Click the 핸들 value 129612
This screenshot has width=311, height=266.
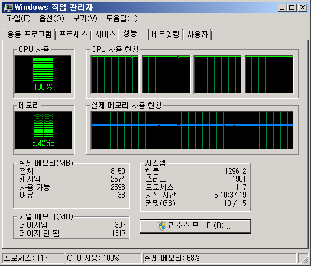[x=236, y=171]
